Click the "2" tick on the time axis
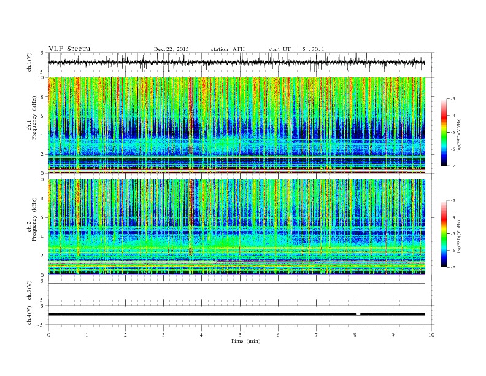 125,335
